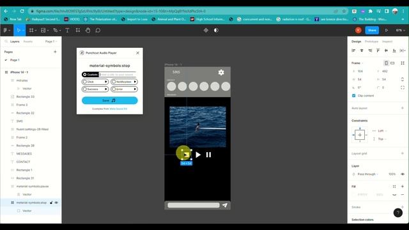This screenshot has width=409, height=230.
Task: Select the Frame tool
Action: 31,30
